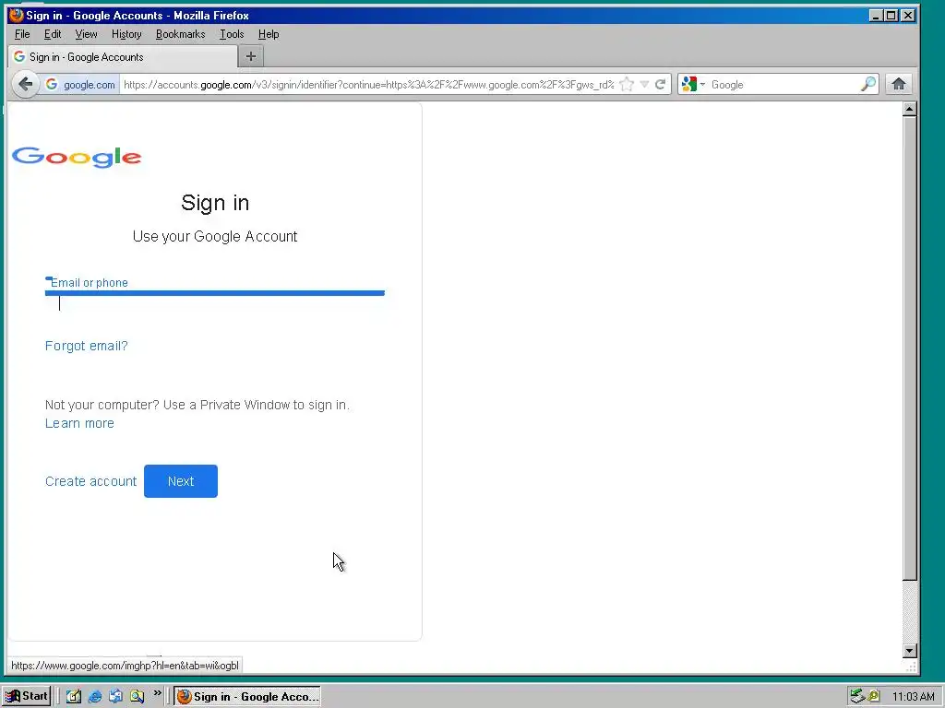The image size is (945, 708).
Task: Go to the home page icon
Action: coord(899,84)
